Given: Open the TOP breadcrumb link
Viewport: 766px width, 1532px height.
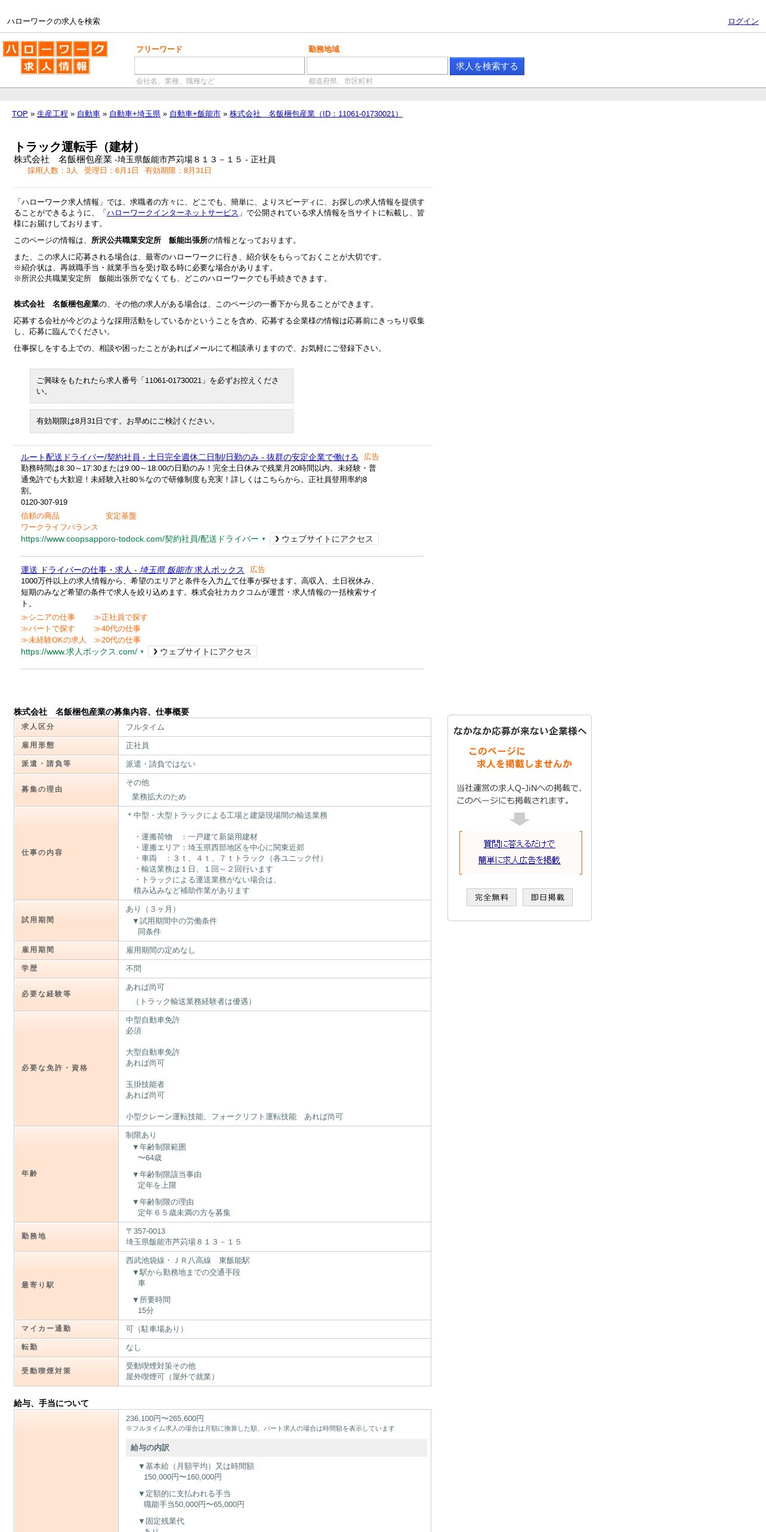Looking at the screenshot, I should 20,114.
